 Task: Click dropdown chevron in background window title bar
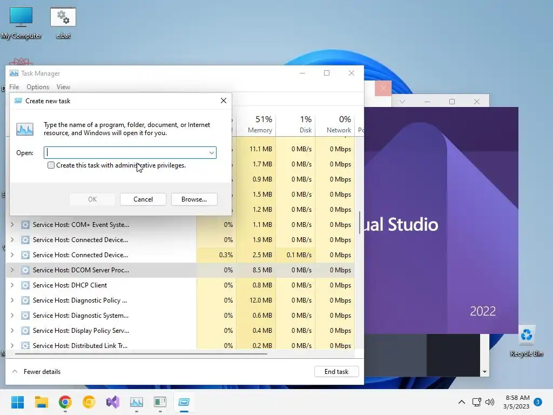point(402,102)
